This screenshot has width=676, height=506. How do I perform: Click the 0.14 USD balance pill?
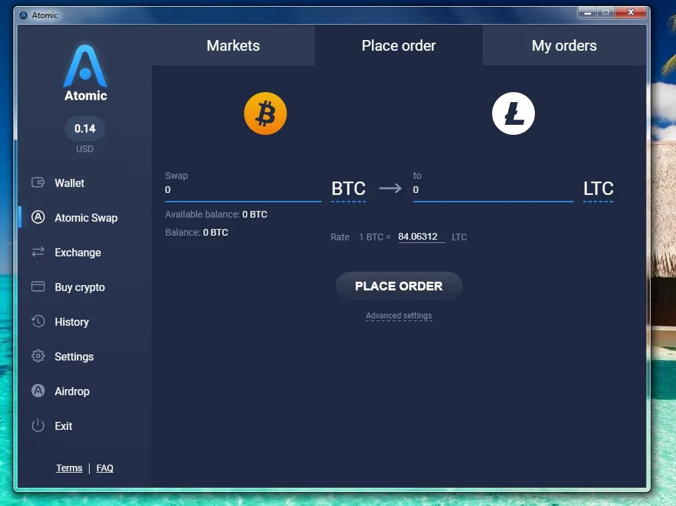85,129
